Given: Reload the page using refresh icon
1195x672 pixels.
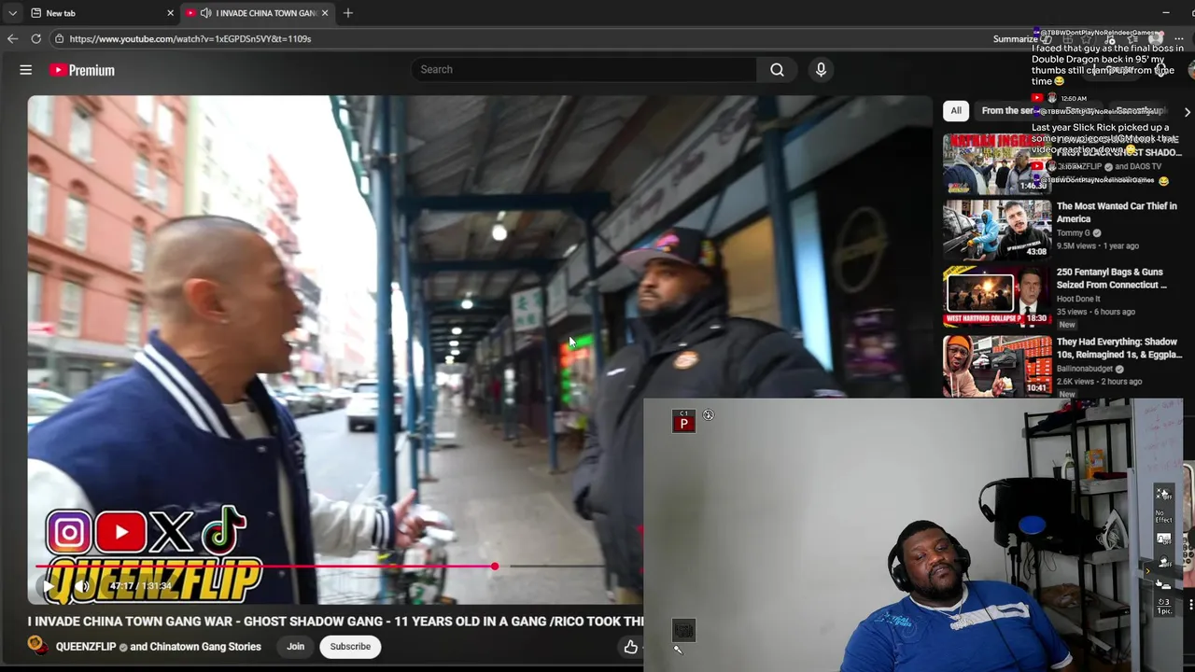Looking at the screenshot, I should (35, 38).
